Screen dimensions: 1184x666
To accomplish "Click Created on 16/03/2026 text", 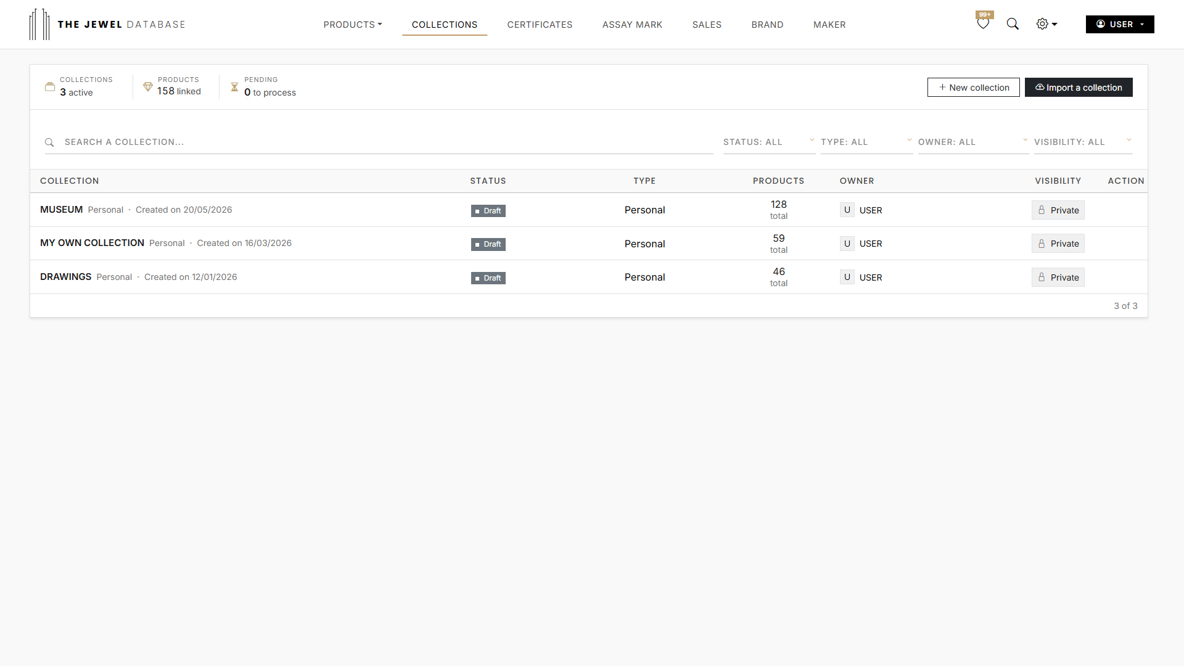I will [x=244, y=243].
